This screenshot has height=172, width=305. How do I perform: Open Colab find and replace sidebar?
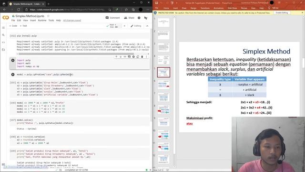3,35
